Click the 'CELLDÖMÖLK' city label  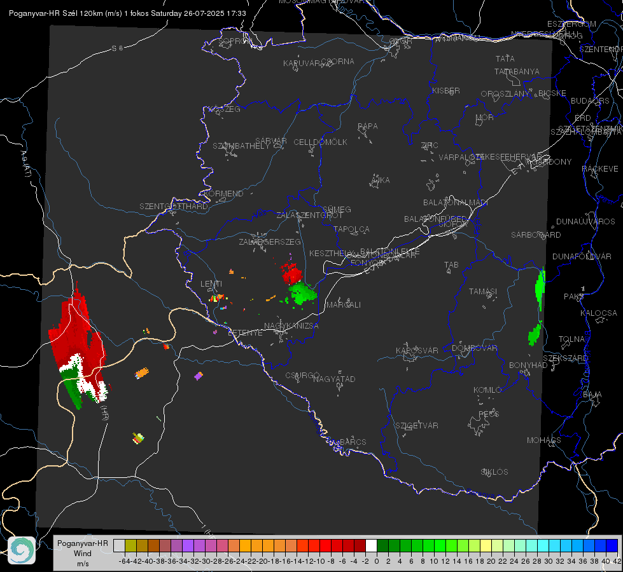[x=320, y=142]
